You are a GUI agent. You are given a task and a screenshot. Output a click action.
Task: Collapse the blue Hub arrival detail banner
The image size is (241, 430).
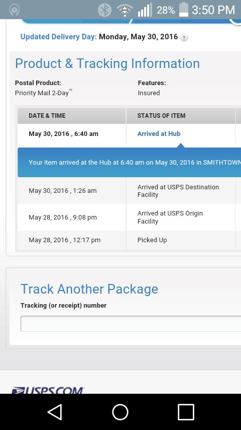point(129,162)
